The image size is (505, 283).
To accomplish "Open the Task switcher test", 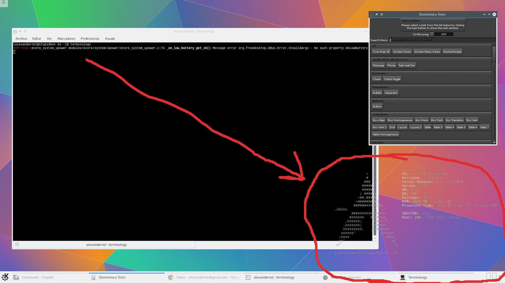I will pyautogui.click(x=407, y=65).
